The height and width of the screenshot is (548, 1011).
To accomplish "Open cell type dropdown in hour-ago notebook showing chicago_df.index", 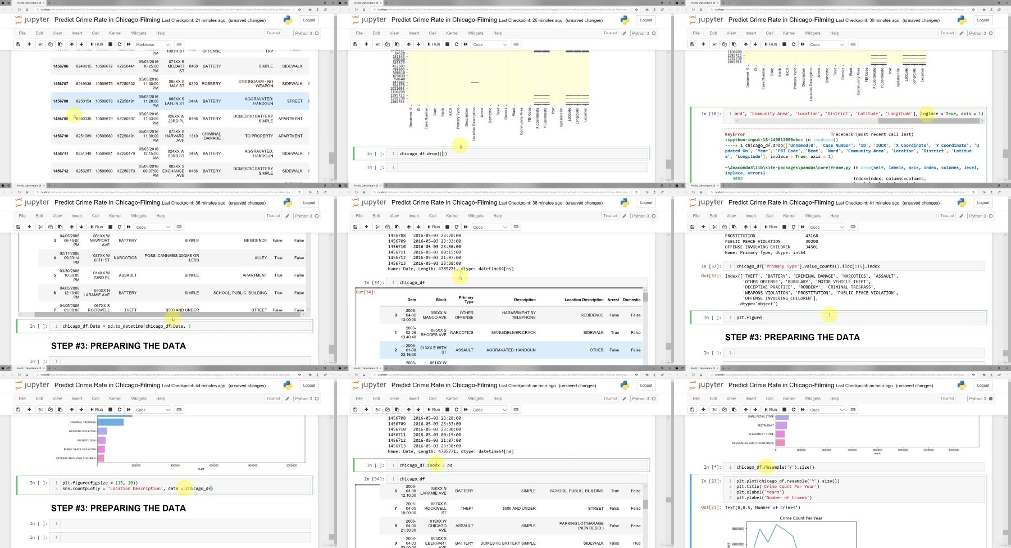I will click(489, 409).
